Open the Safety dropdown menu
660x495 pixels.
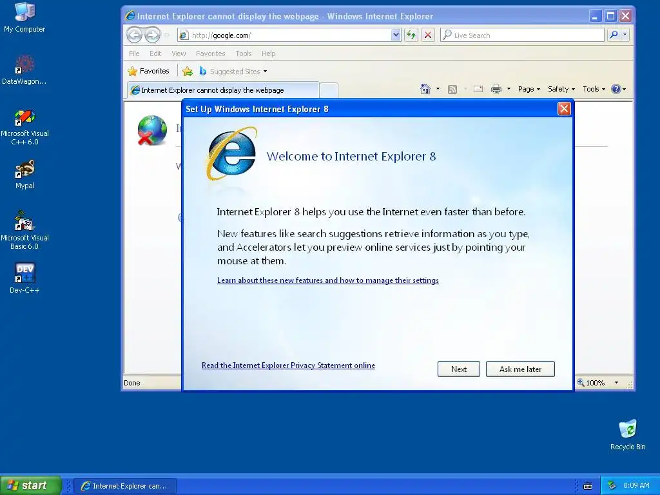click(x=561, y=89)
